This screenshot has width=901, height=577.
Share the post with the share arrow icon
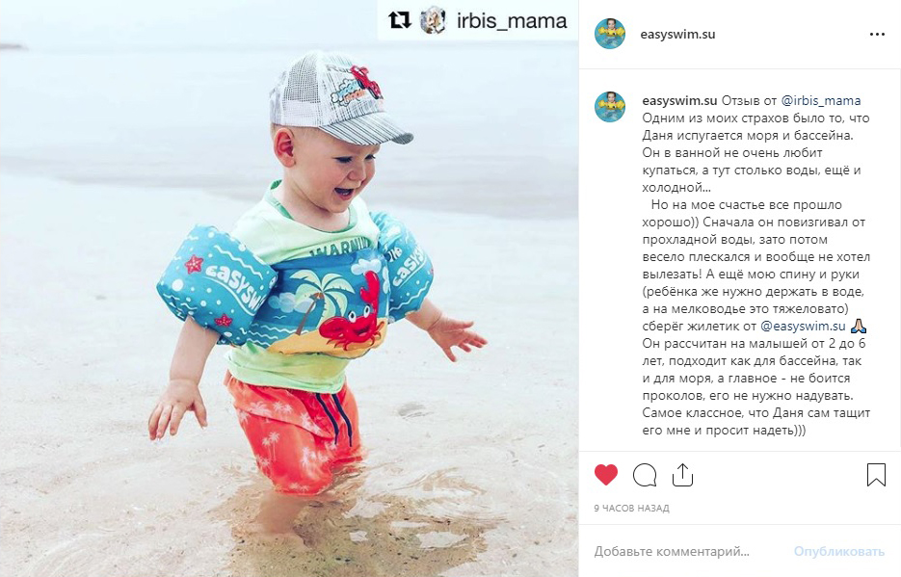[682, 475]
